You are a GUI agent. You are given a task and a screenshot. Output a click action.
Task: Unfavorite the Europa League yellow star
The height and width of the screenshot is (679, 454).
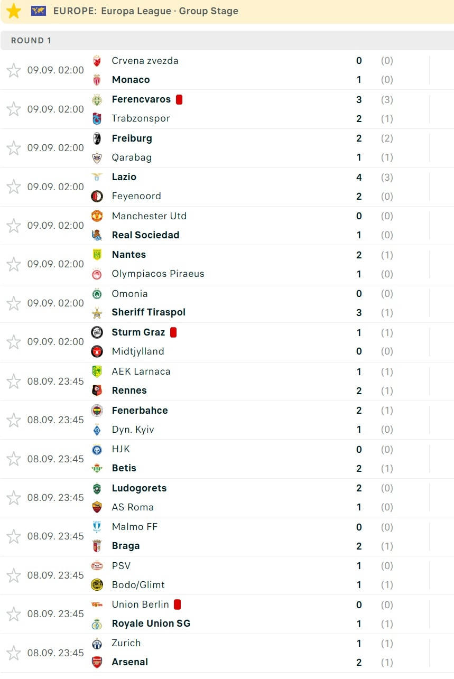(x=14, y=11)
